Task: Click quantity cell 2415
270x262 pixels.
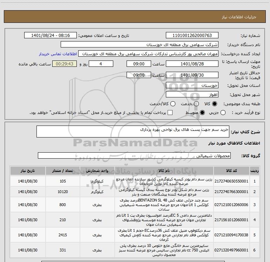Action: pyautogui.click(x=63, y=235)
